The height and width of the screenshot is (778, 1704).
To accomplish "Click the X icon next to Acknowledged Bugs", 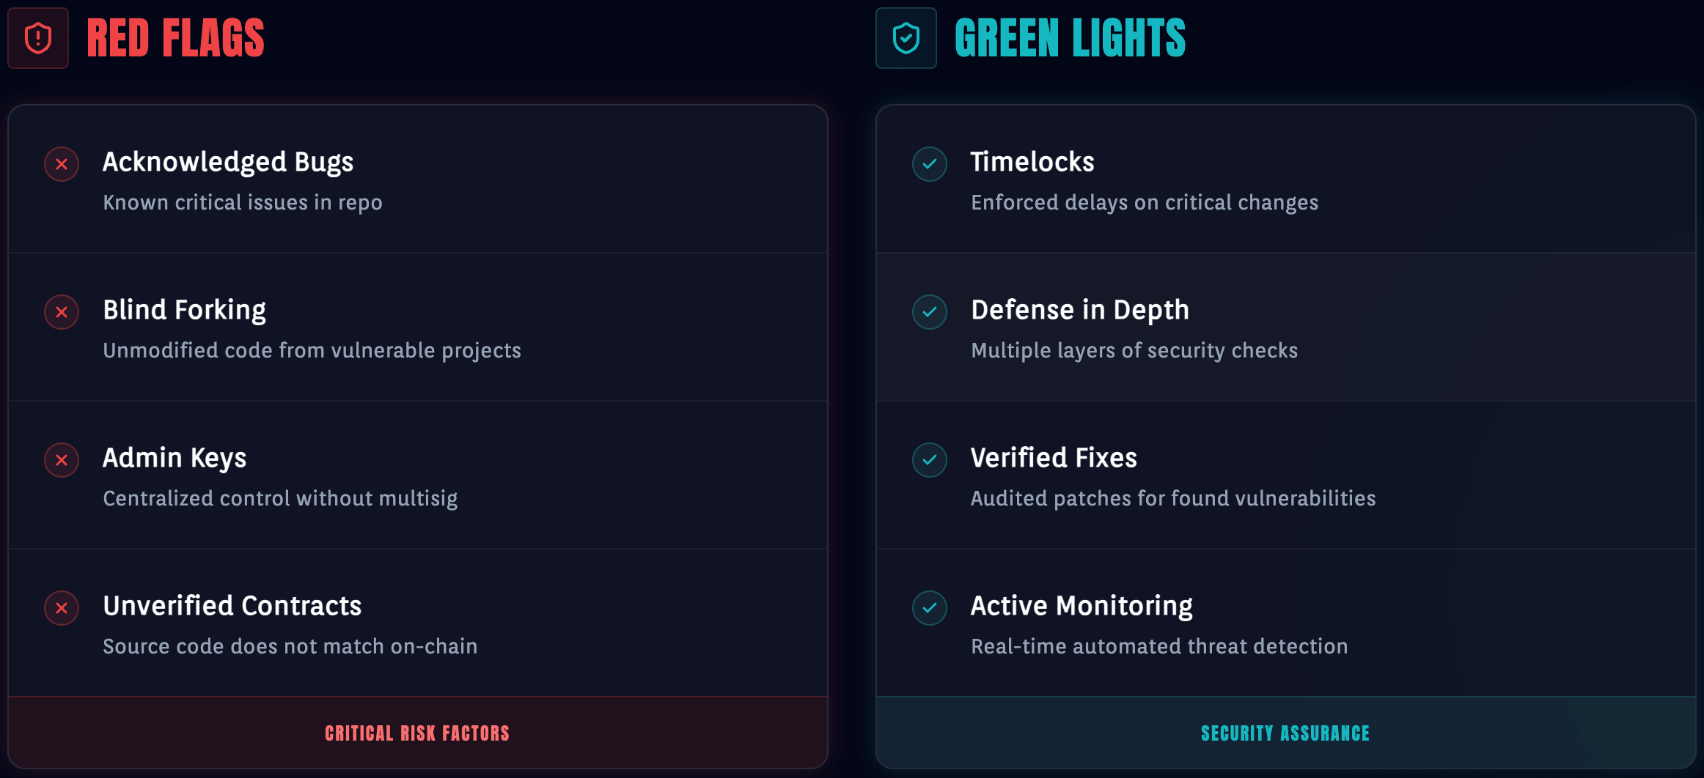I will tap(62, 164).
